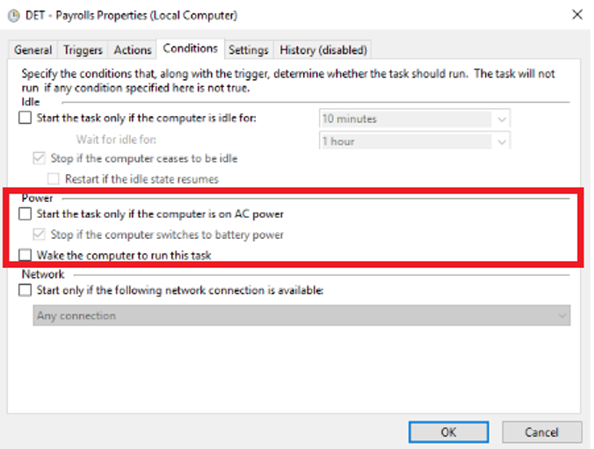Switch to the General tab
The height and width of the screenshot is (449, 594).
33,50
